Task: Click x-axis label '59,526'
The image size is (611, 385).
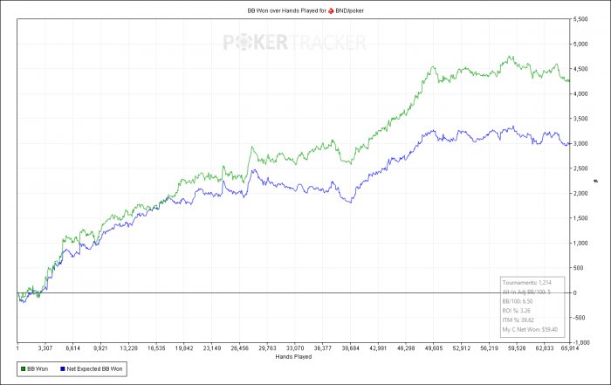Action: [517, 347]
